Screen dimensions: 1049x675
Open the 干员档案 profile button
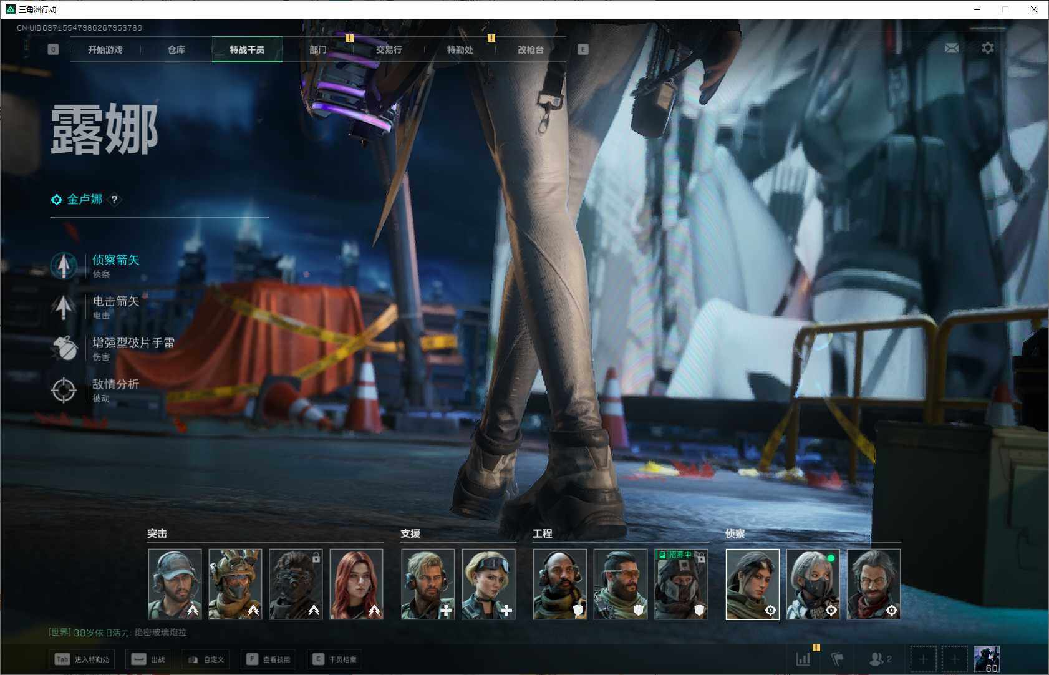pos(335,659)
